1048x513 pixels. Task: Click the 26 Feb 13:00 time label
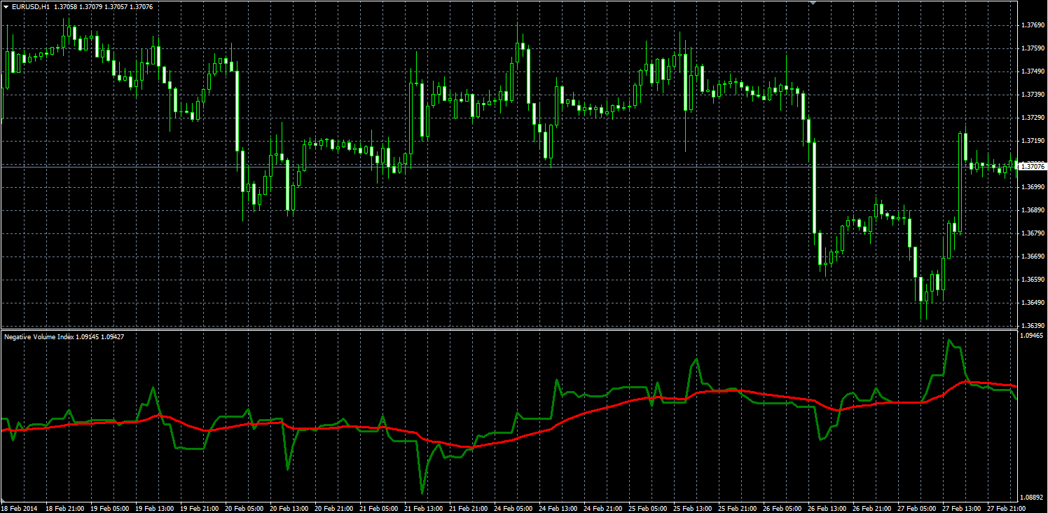tap(827, 508)
